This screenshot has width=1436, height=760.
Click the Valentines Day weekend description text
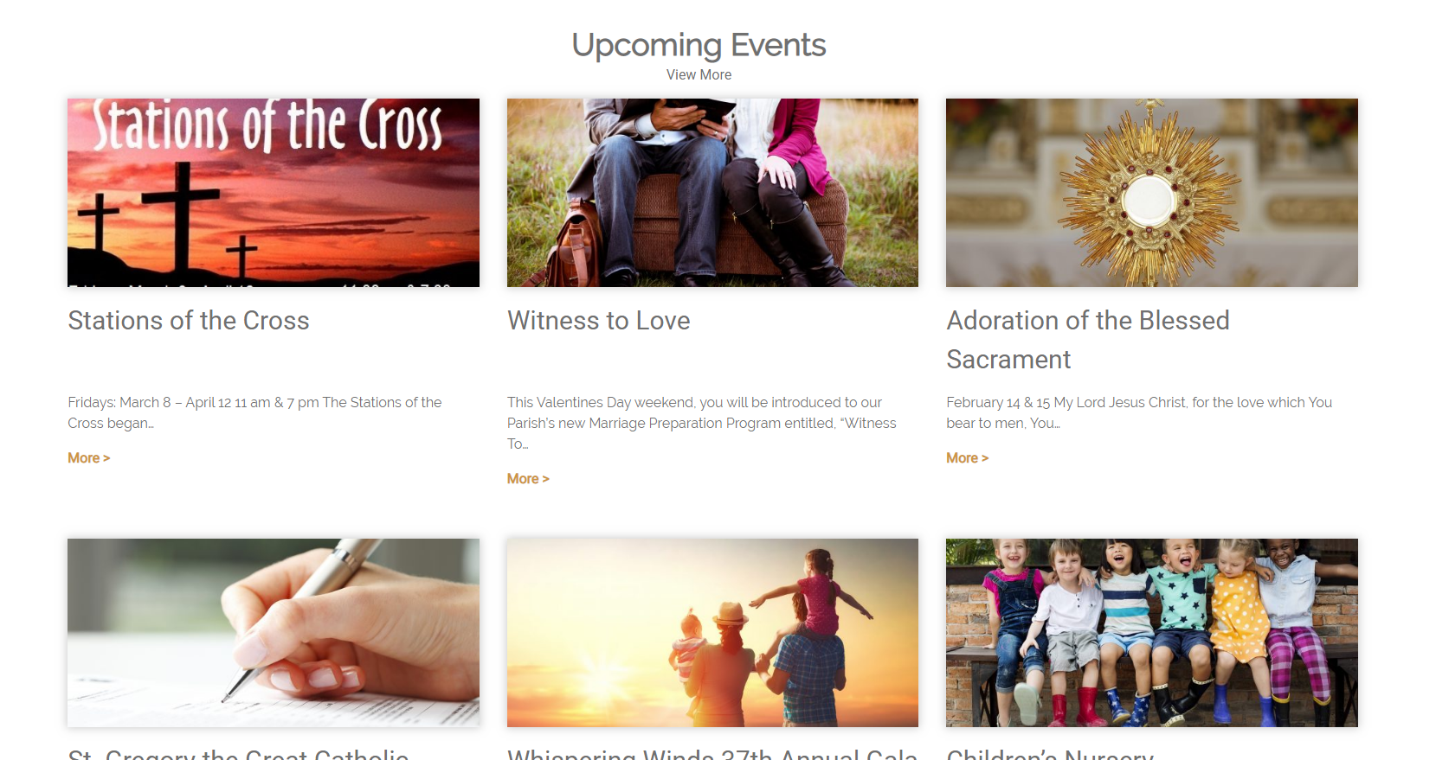coord(702,424)
